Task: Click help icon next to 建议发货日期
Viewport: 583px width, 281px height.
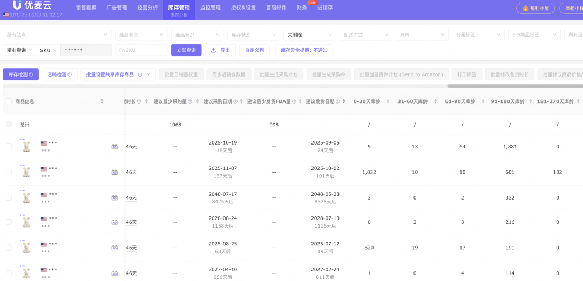Action: click(x=337, y=101)
